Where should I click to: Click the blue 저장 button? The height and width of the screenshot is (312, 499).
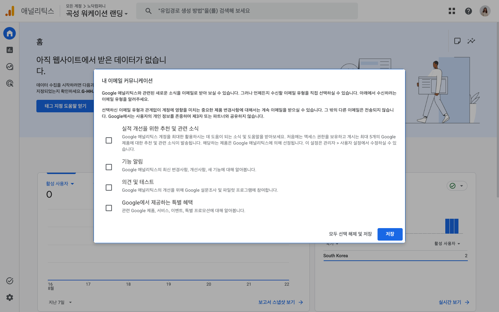click(390, 234)
